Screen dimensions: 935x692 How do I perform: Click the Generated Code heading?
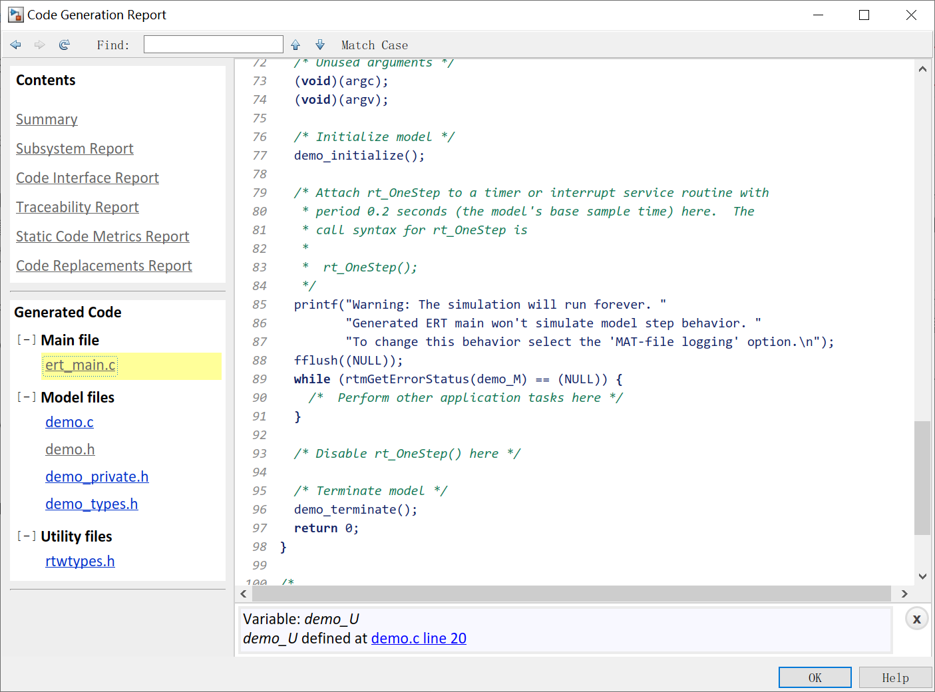(68, 312)
